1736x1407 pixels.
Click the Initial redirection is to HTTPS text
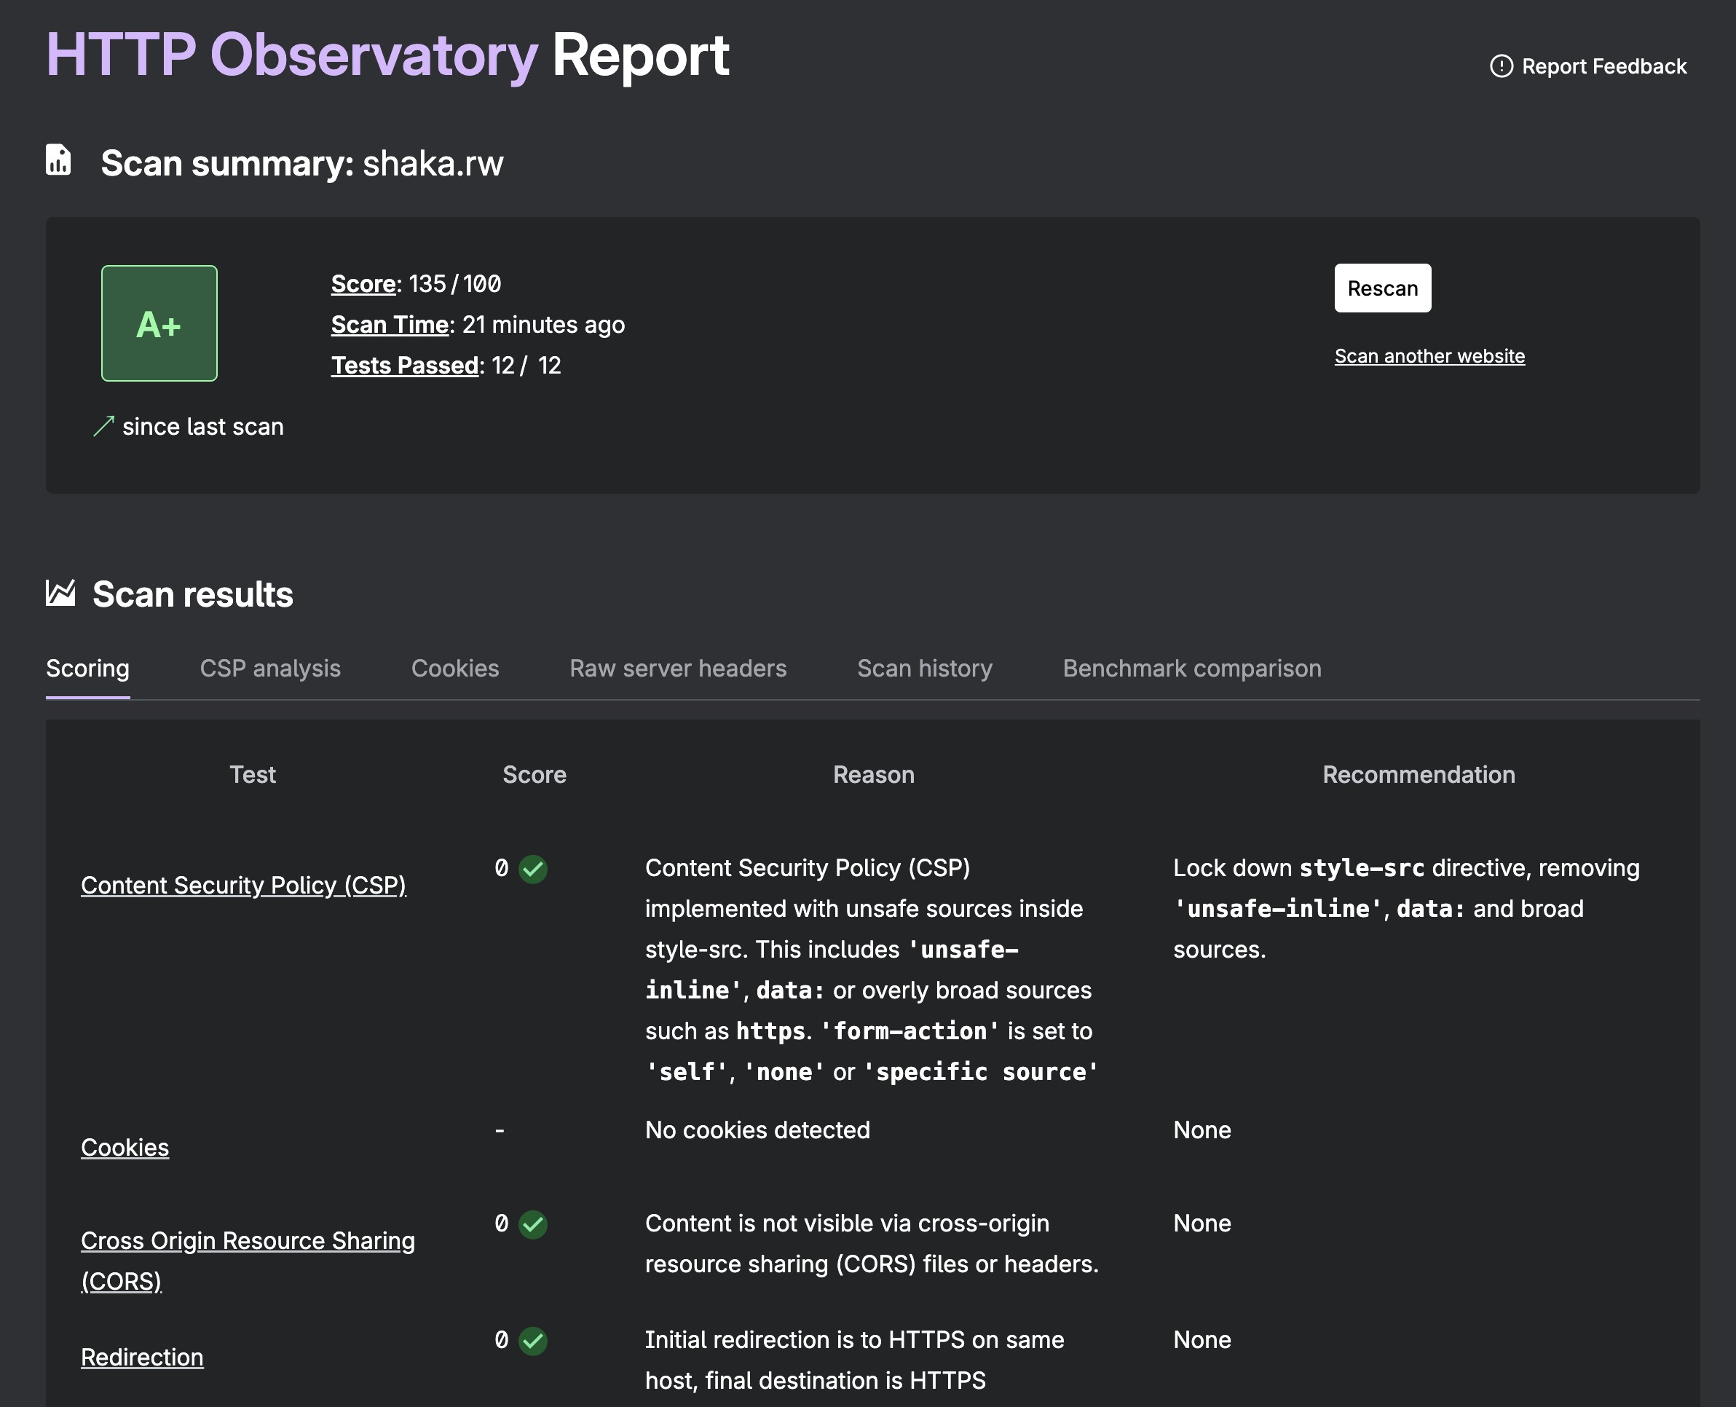click(x=854, y=1360)
